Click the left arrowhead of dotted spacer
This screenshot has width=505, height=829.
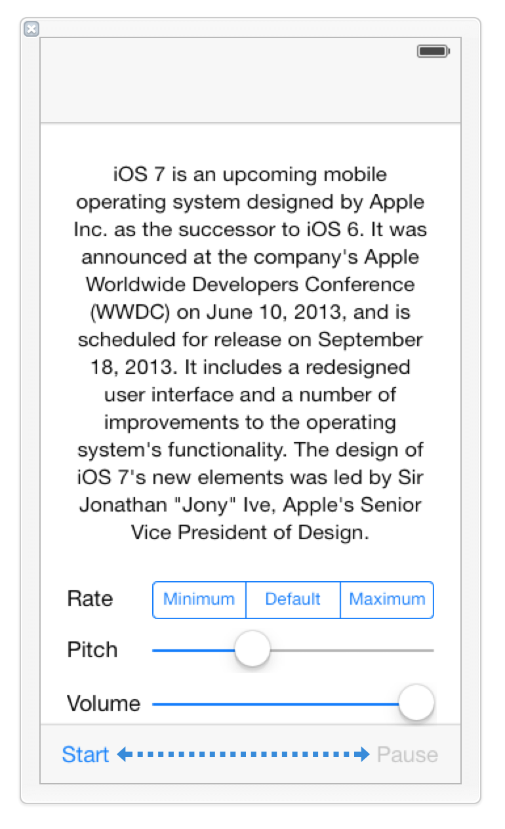coord(122,755)
